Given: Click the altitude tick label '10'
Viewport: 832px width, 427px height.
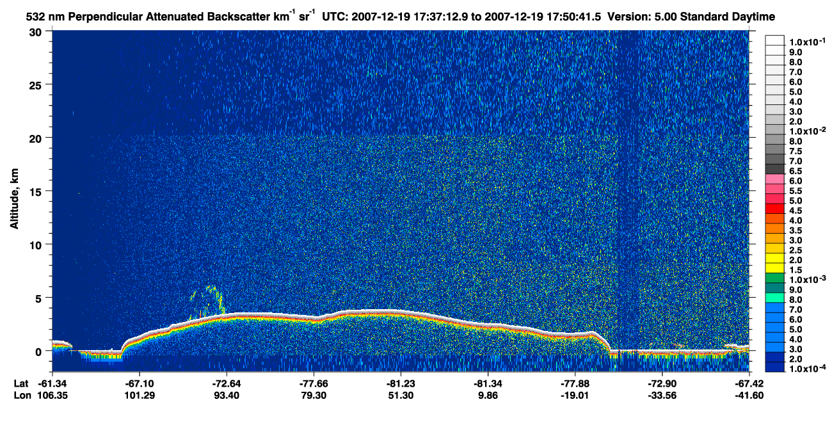Looking at the screenshot, I should point(37,245).
